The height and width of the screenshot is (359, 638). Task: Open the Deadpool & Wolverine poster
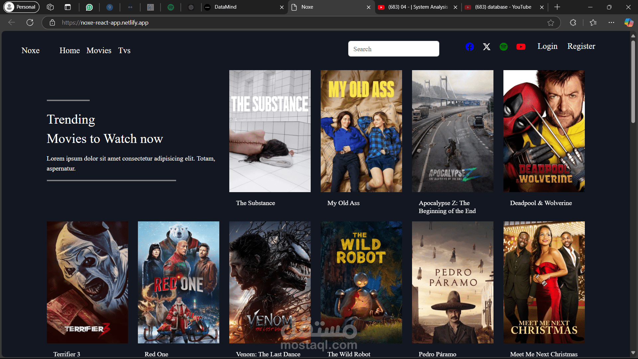(544, 131)
